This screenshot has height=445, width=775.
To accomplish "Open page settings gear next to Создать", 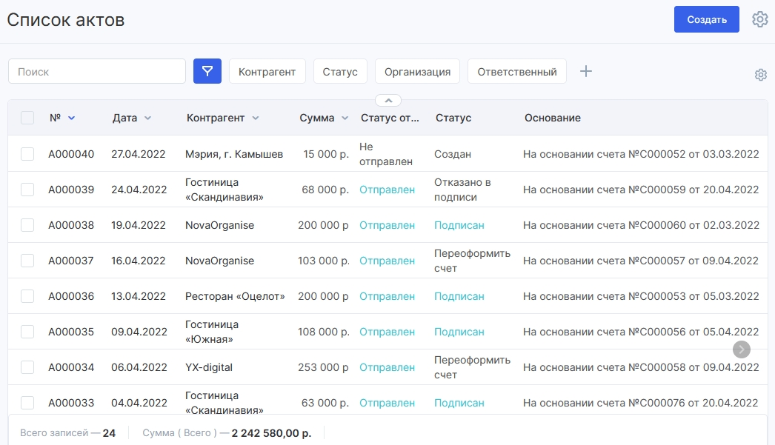I will 759,19.
